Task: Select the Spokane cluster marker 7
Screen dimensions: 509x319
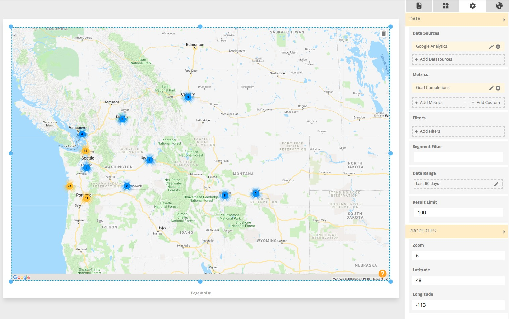Action: [149, 160]
